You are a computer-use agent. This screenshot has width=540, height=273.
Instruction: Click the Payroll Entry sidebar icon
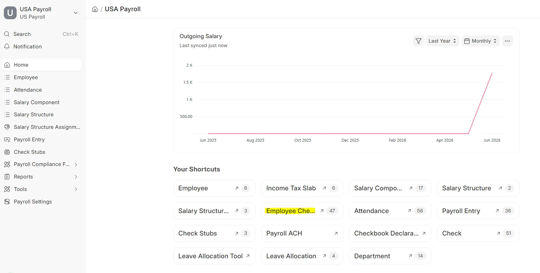7,139
